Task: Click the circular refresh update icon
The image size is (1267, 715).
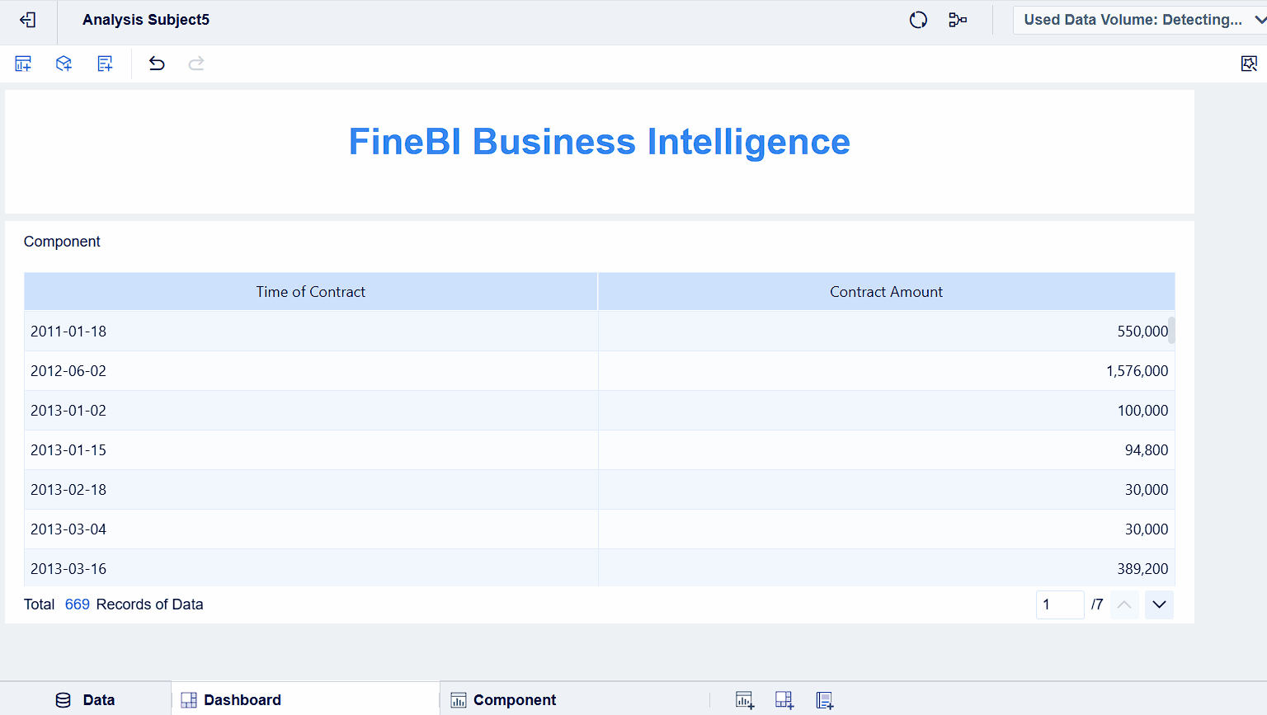Action: (x=918, y=20)
